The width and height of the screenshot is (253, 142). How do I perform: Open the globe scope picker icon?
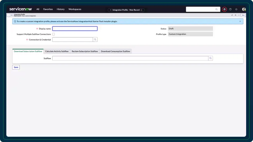(x=224, y=9)
